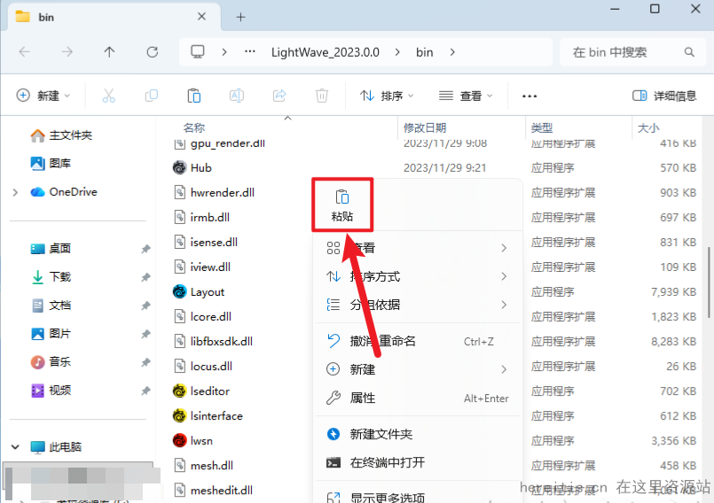Sort by Type (类型) column header
The height and width of the screenshot is (503, 714).
tap(542, 128)
